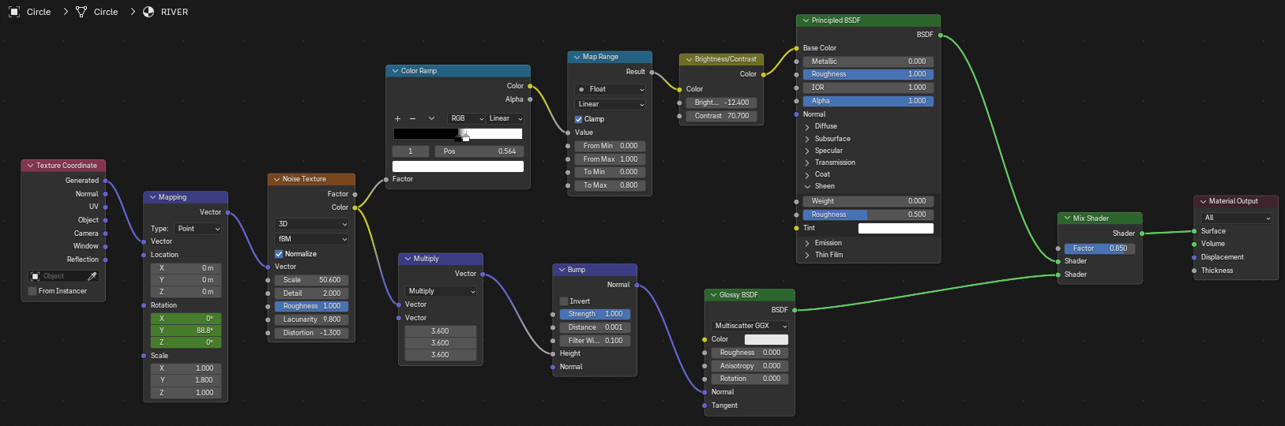
Task: Click the Glossy BSDF white Color swatch
Action: [x=765, y=339]
